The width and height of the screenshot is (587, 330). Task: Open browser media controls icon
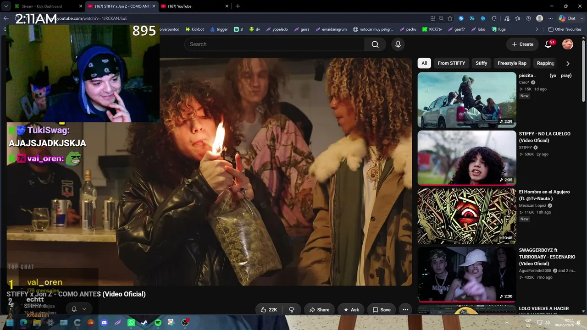[507, 18]
